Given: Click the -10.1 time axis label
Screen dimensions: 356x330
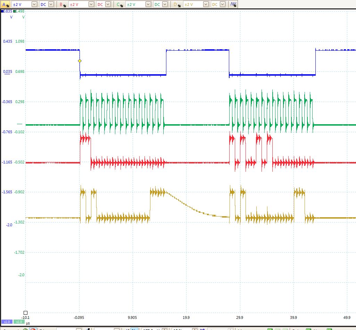Looking at the screenshot, I should [25, 318].
